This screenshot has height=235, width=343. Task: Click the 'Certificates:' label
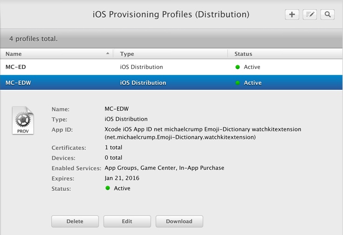pos(69,148)
